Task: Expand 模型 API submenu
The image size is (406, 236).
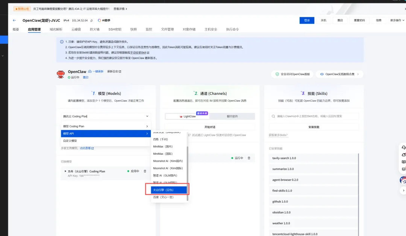Action: click(x=106, y=134)
